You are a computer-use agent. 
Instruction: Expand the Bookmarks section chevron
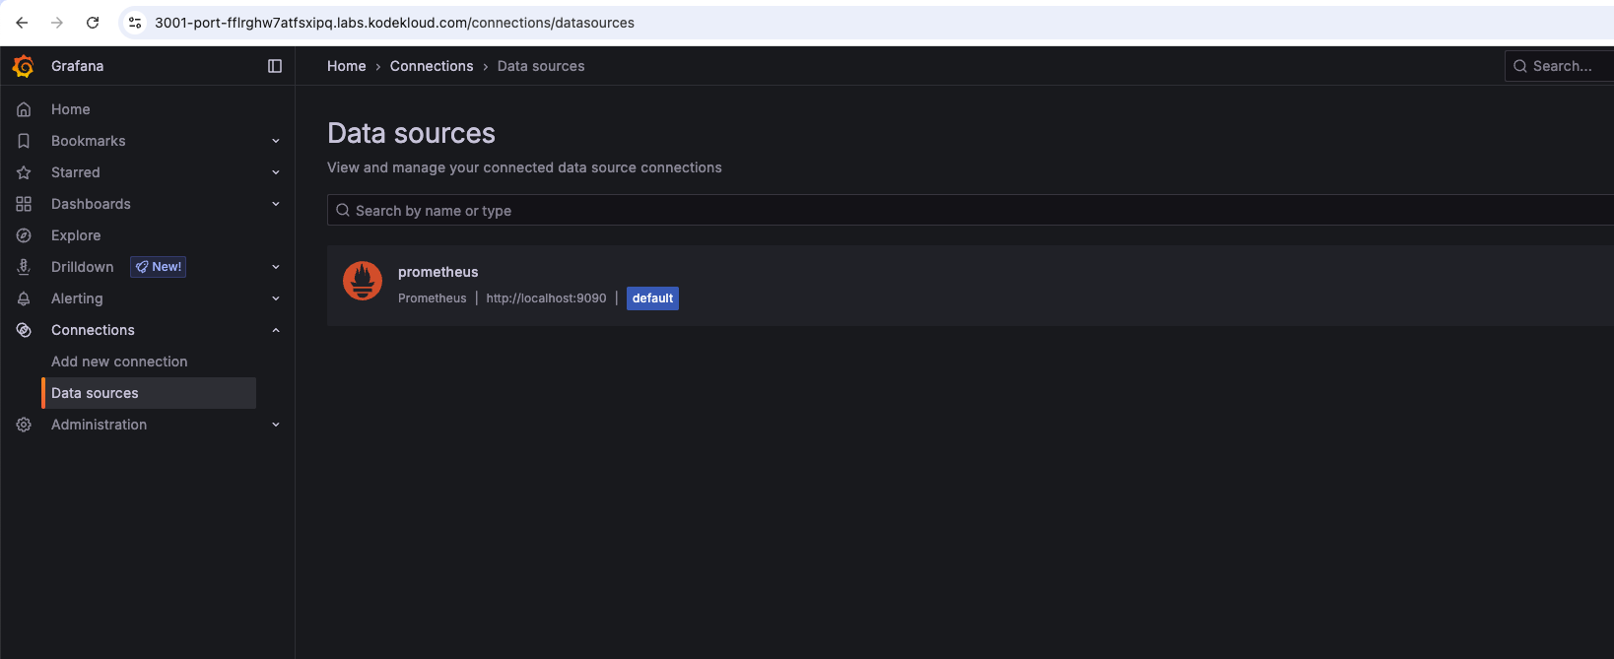pos(276,141)
